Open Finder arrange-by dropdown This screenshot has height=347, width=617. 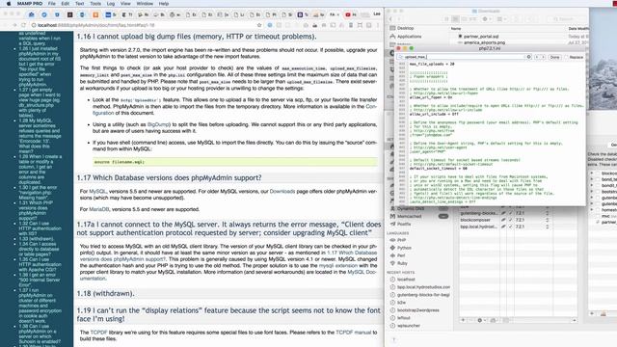[501, 19]
